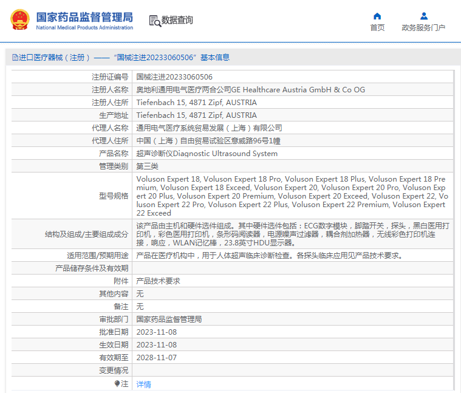461x393 pixels.
Task: Select effective date 2023-11-08 in 生效日期 row
Action: [x=157, y=345]
